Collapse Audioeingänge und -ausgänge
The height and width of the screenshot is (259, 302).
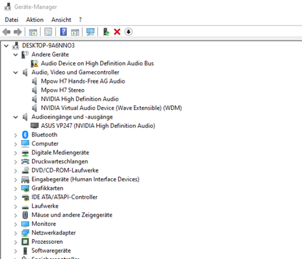pos(16,117)
